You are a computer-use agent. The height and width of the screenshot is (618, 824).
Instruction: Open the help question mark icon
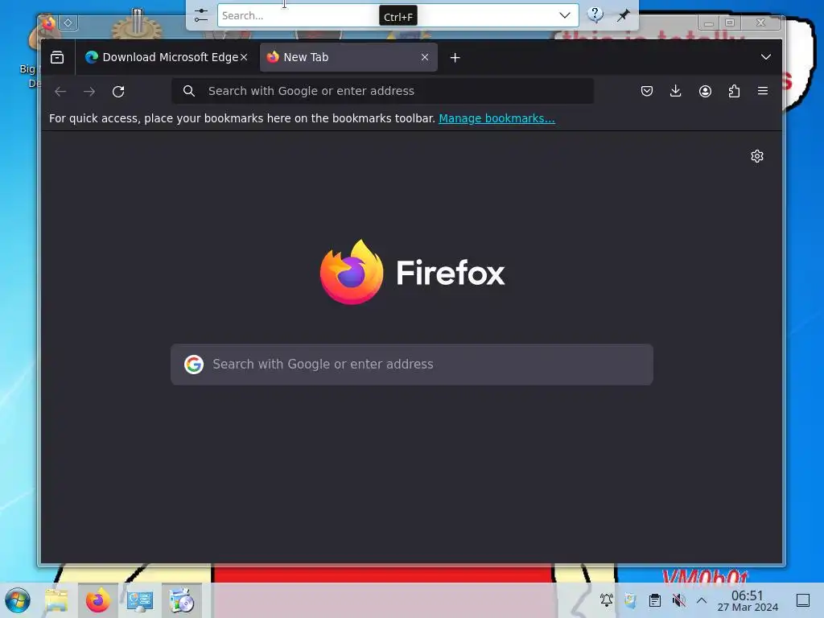point(595,14)
